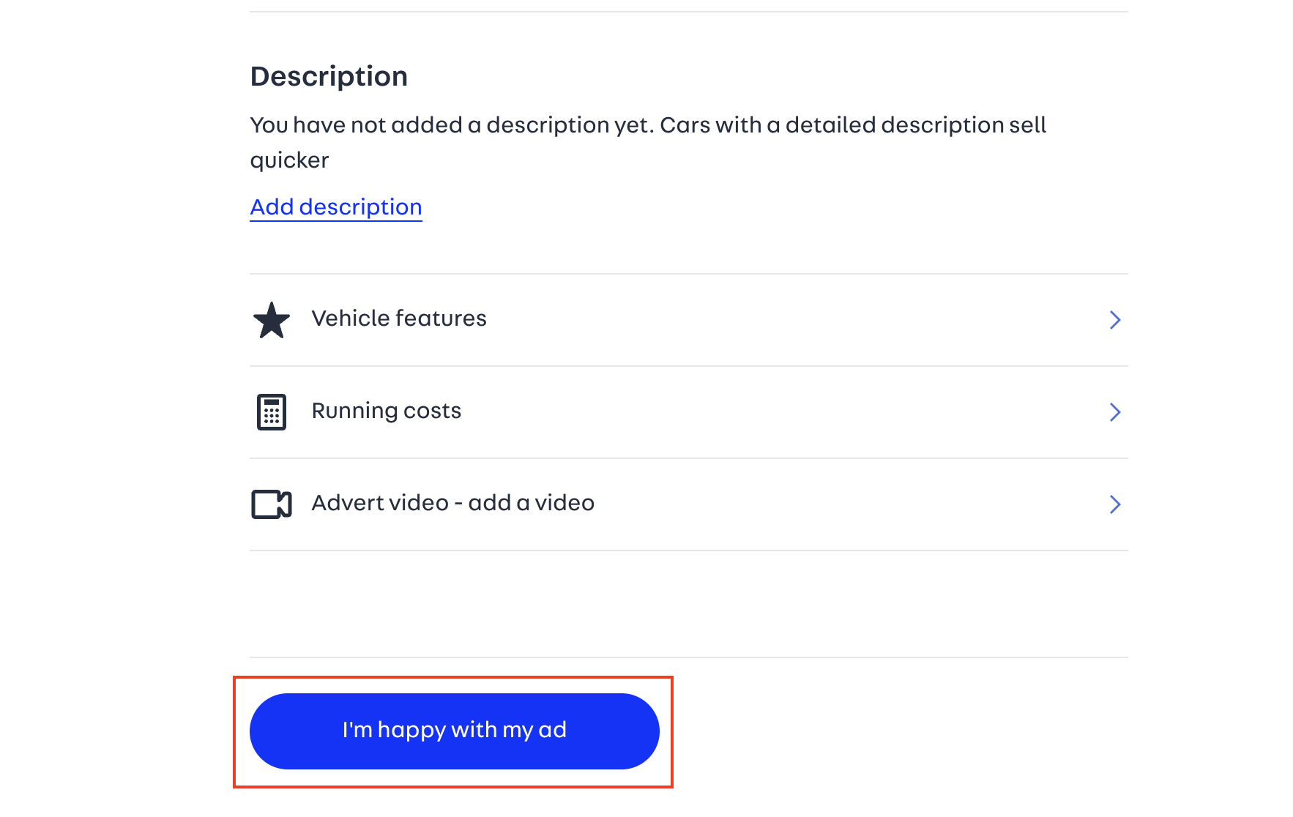Click the Add description link
This screenshot has width=1293, height=817.
click(x=335, y=207)
